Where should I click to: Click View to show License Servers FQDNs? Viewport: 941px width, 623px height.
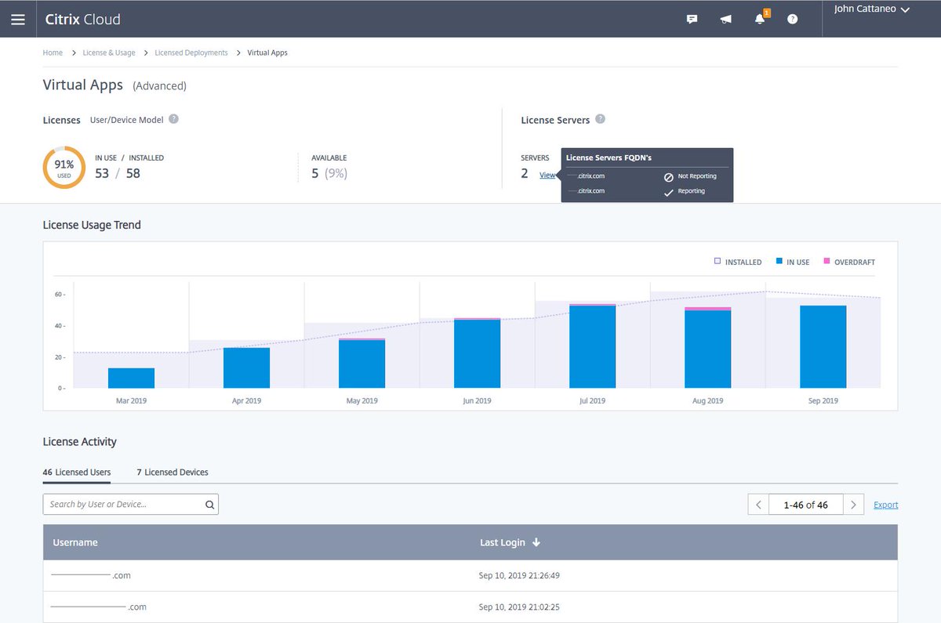click(x=549, y=174)
